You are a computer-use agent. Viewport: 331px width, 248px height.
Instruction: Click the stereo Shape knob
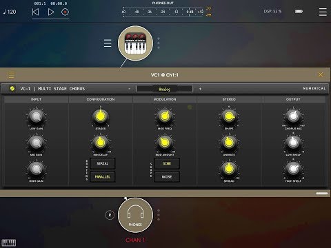[229, 116]
